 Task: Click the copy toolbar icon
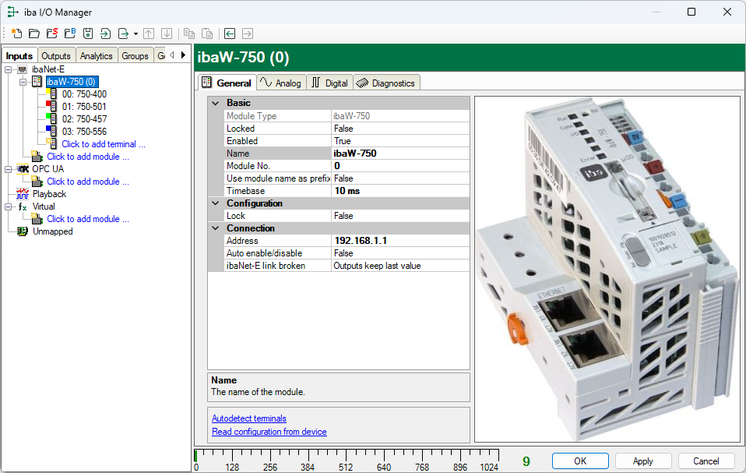(x=189, y=34)
